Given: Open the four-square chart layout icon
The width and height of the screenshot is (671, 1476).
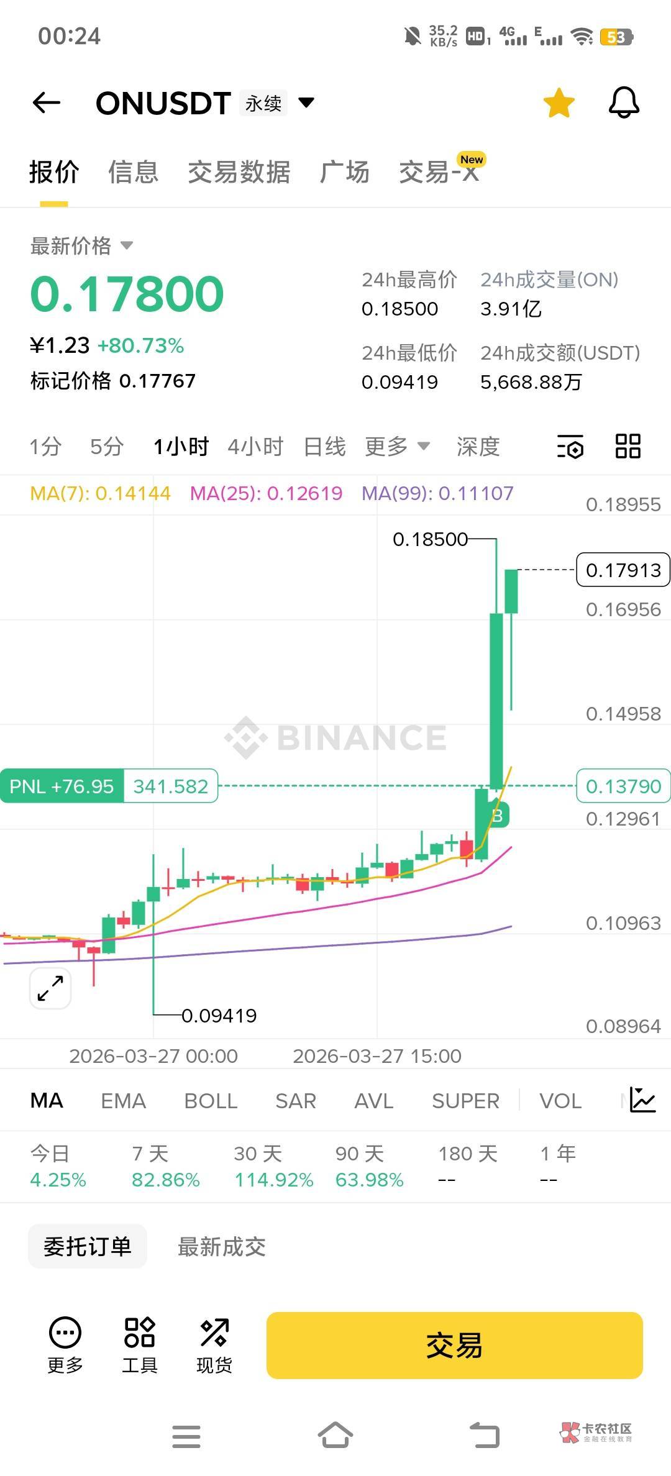Looking at the screenshot, I should click(628, 446).
